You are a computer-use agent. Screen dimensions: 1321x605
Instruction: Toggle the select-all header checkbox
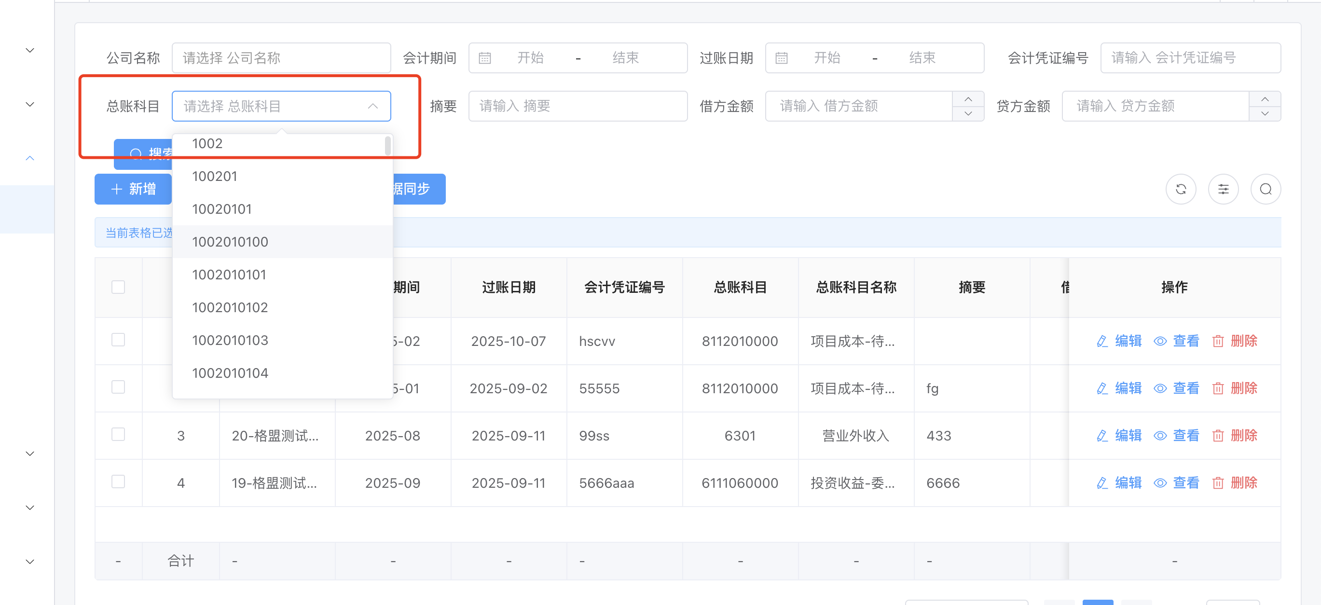click(x=118, y=287)
